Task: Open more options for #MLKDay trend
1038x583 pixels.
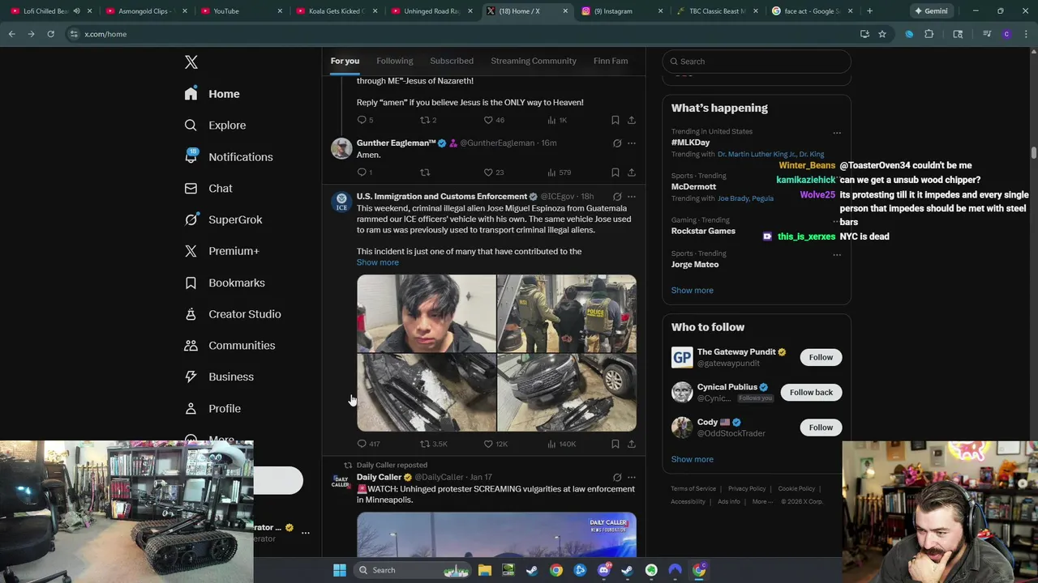Action: coord(837,133)
